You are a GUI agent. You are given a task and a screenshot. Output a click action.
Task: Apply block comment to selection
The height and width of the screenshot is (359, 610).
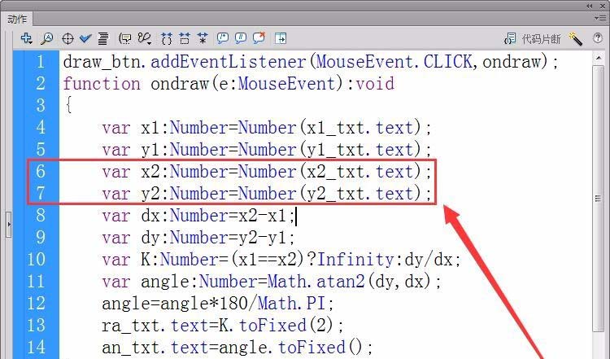click(223, 37)
